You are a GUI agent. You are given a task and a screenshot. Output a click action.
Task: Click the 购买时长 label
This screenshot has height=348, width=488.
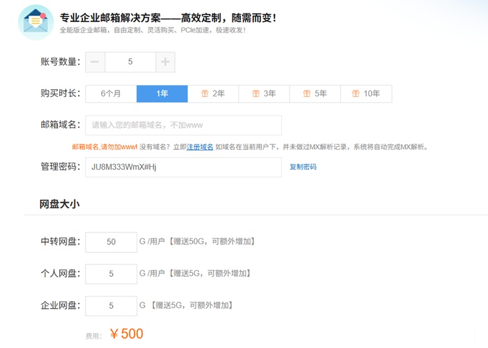pyautogui.click(x=61, y=93)
